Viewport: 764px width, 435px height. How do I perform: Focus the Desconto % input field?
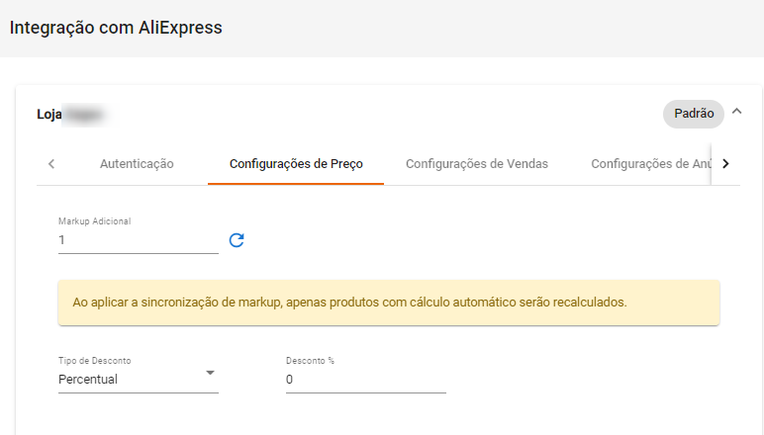366,380
